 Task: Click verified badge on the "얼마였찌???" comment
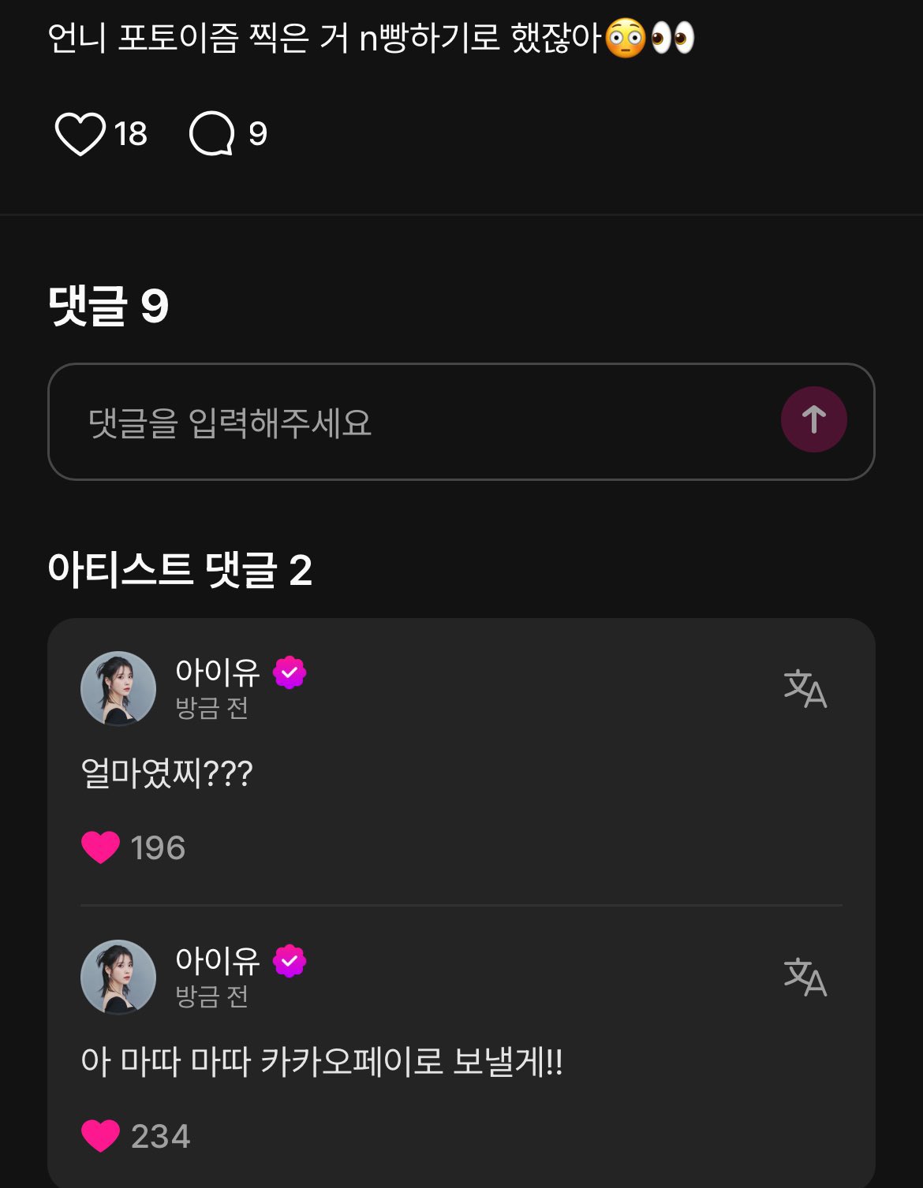(x=290, y=672)
